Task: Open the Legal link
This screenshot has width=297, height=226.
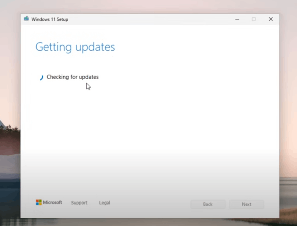Action: [104, 203]
